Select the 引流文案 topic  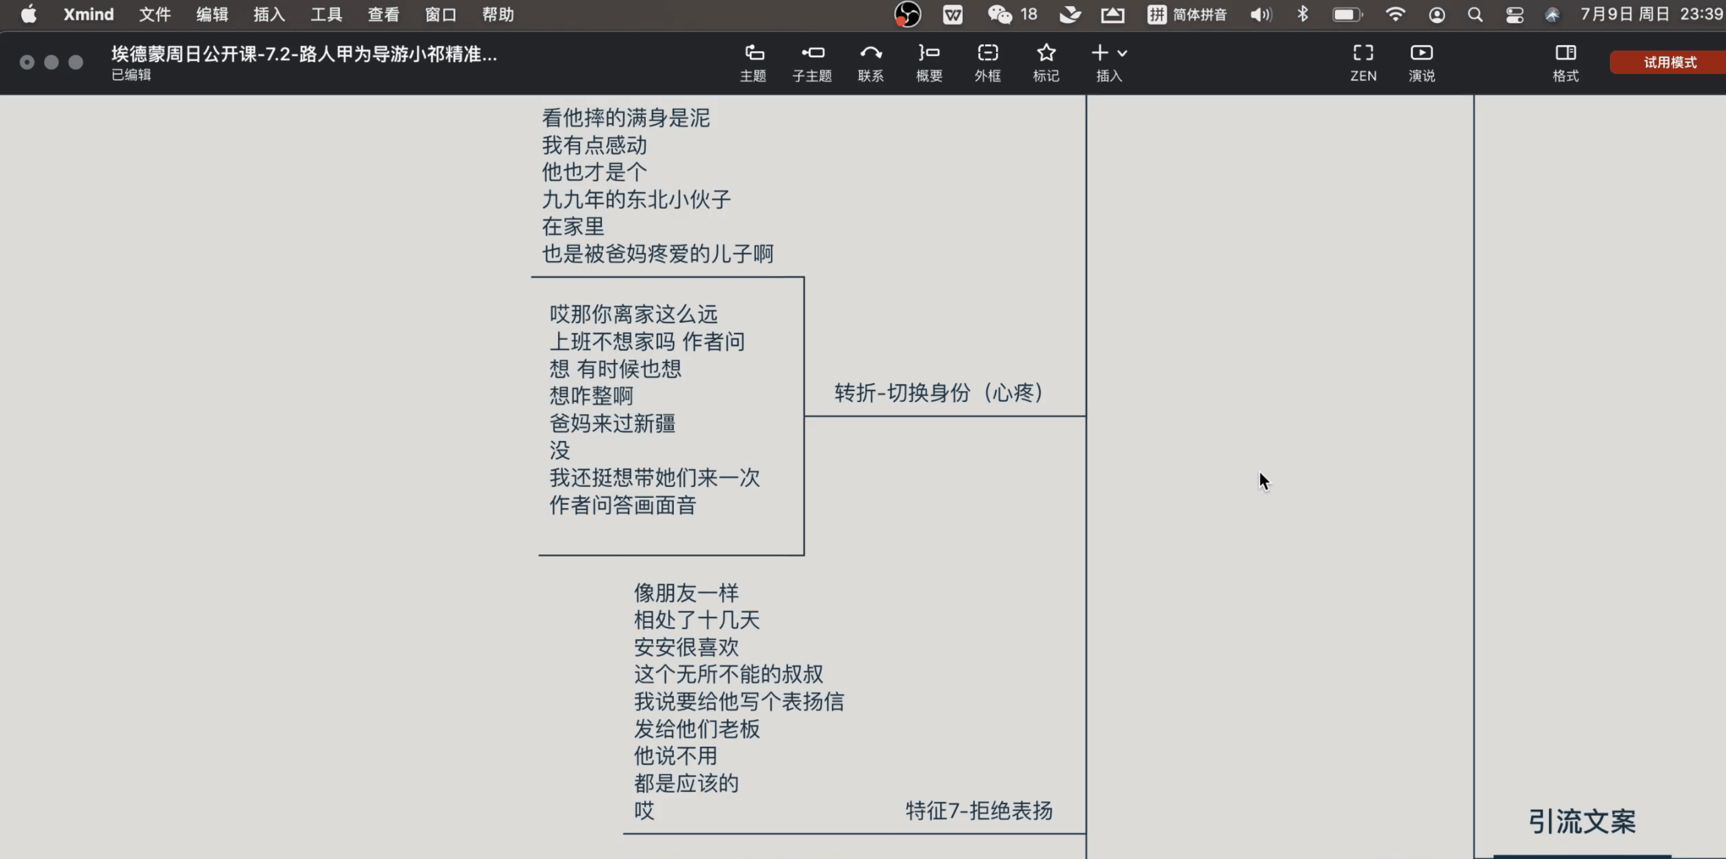click(1582, 821)
